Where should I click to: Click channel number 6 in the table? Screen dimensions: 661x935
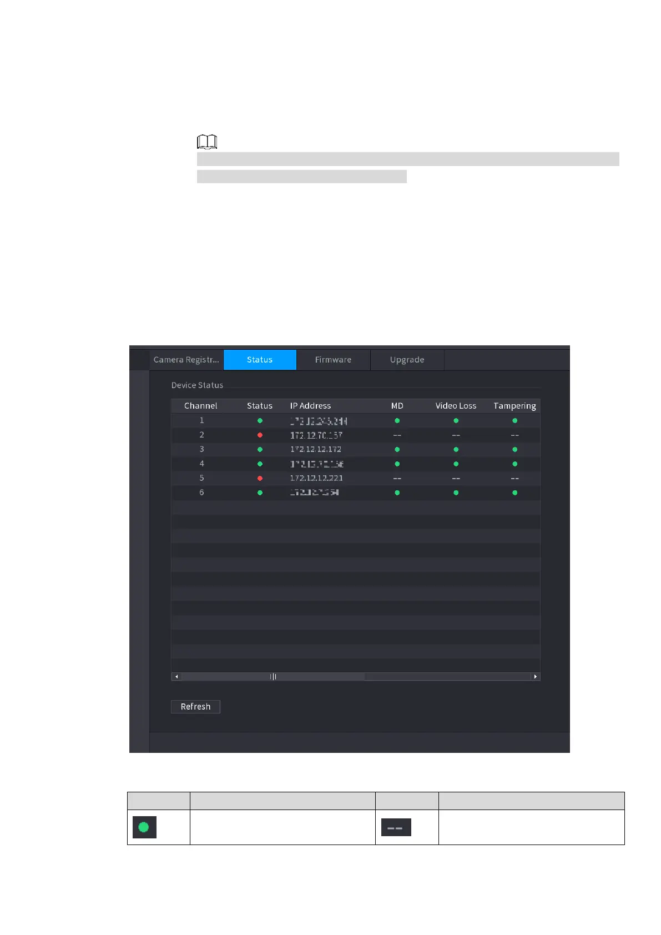(201, 492)
